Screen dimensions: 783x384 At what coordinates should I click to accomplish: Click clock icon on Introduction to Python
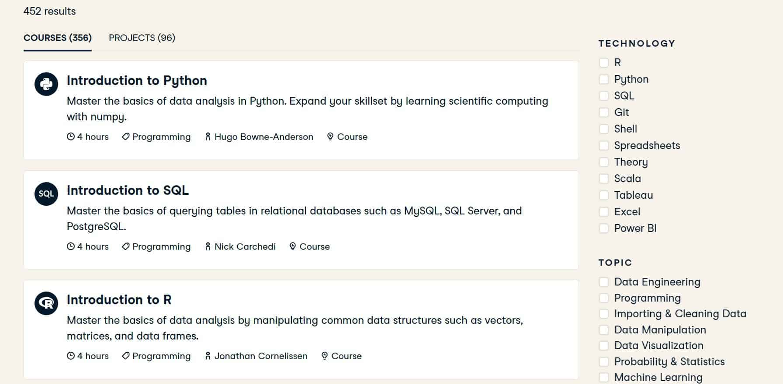pyautogui.click(x=71, y=137)
